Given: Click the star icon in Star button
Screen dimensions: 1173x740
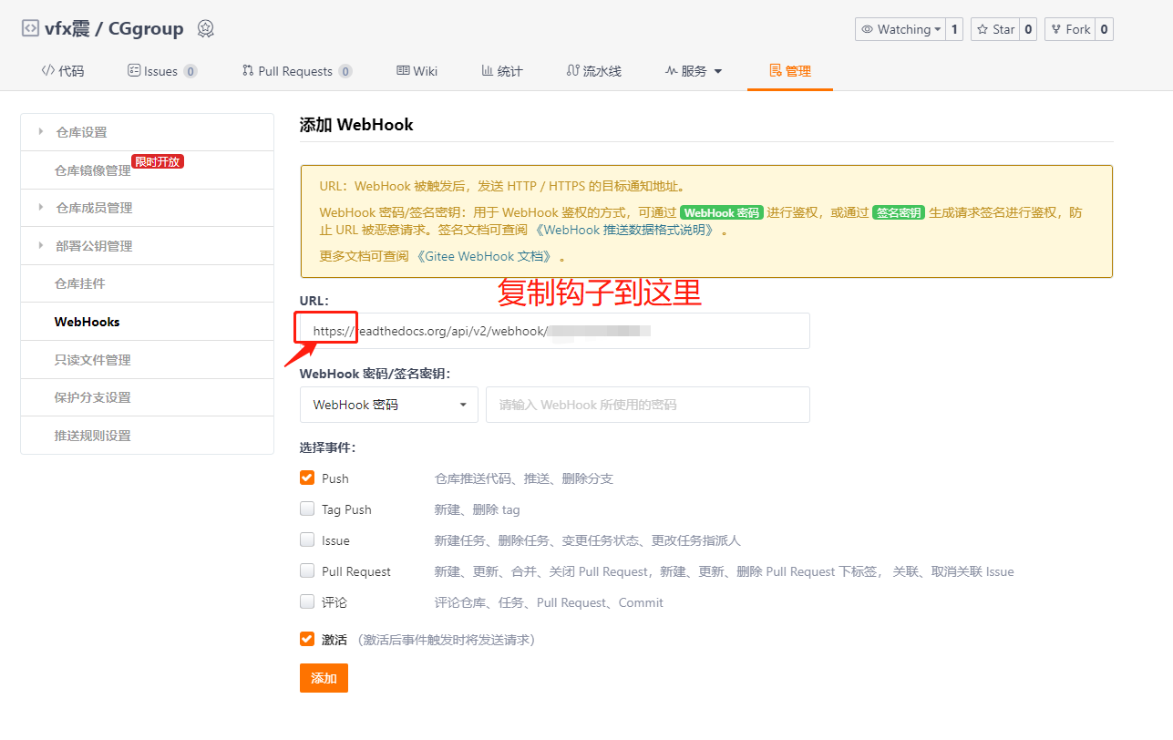Looking at the screenshot, I should tap(983, 29).
